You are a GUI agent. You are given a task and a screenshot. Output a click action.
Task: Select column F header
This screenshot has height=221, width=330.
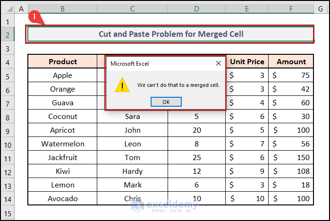291,9
